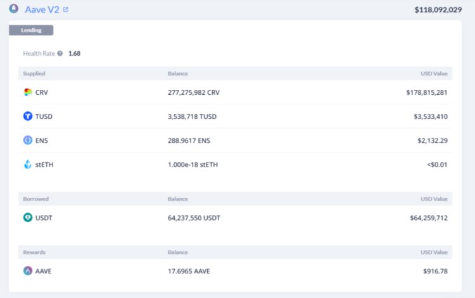This screenshot has width=475, height=298.
Task: Click the TUSD token name
Action: [x=44, y=116]
